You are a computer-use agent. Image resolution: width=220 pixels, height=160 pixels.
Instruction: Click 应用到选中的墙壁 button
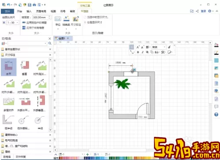coord(34,22)
